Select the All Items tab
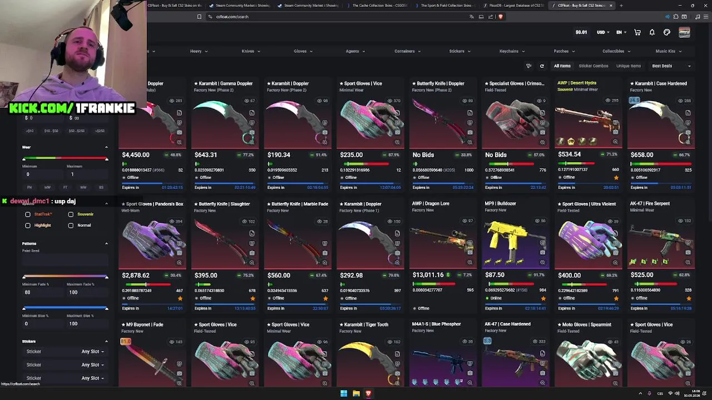 point(562,66)
